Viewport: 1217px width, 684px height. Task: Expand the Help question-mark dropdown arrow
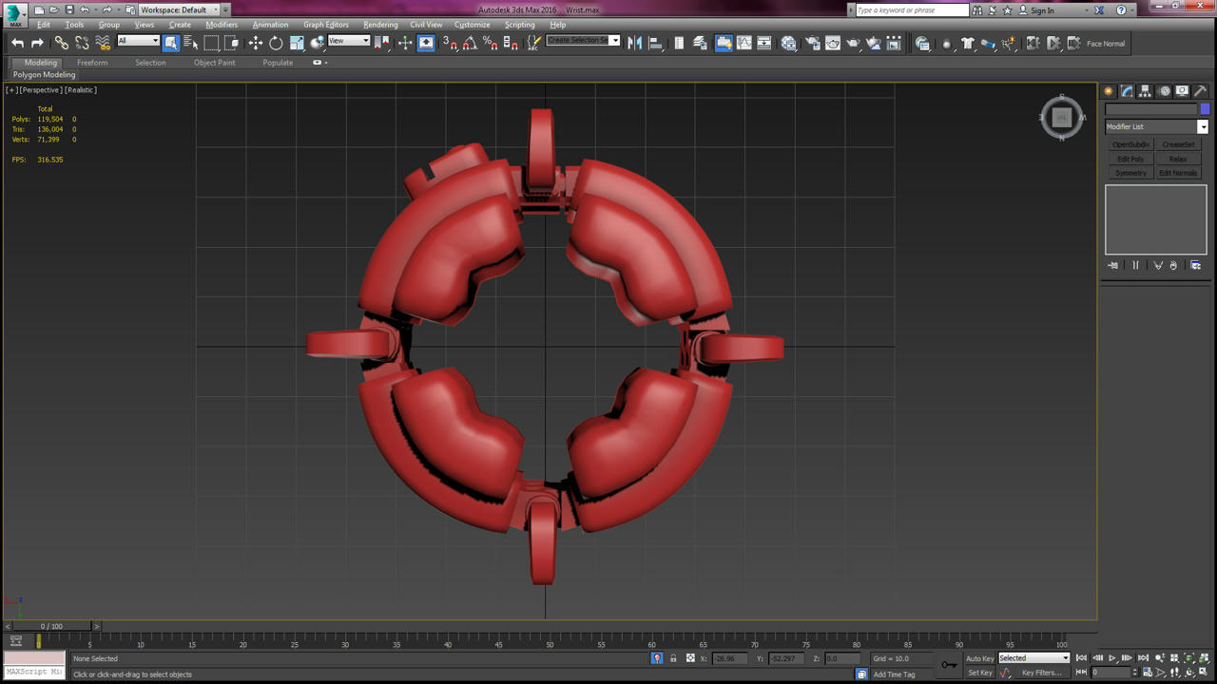coord(1134,10)
